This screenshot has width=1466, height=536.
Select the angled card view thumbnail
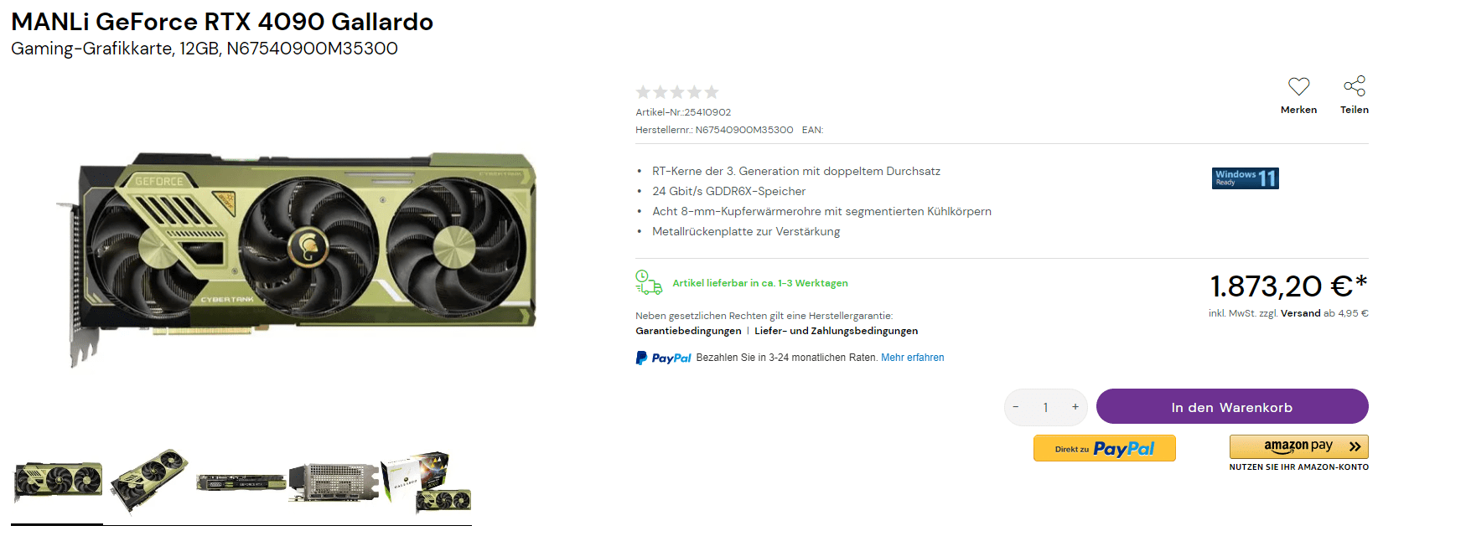coord(149,481)
